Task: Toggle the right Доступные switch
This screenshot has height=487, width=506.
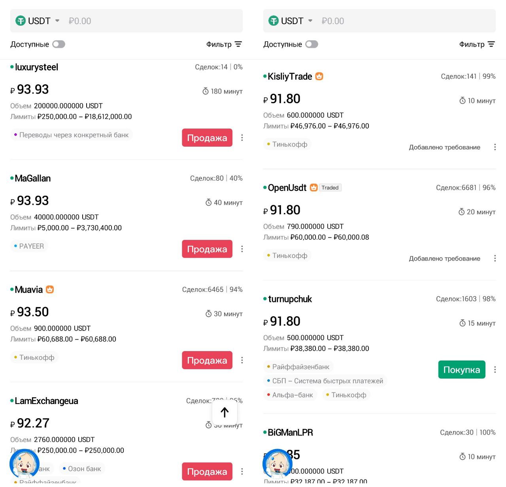Action: 312,44
